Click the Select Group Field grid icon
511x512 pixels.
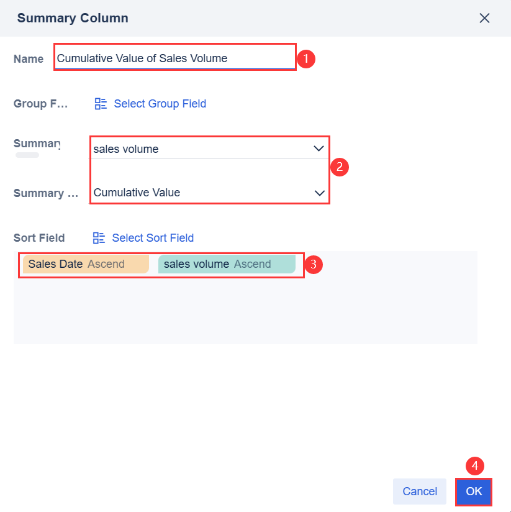click(100, 104)
